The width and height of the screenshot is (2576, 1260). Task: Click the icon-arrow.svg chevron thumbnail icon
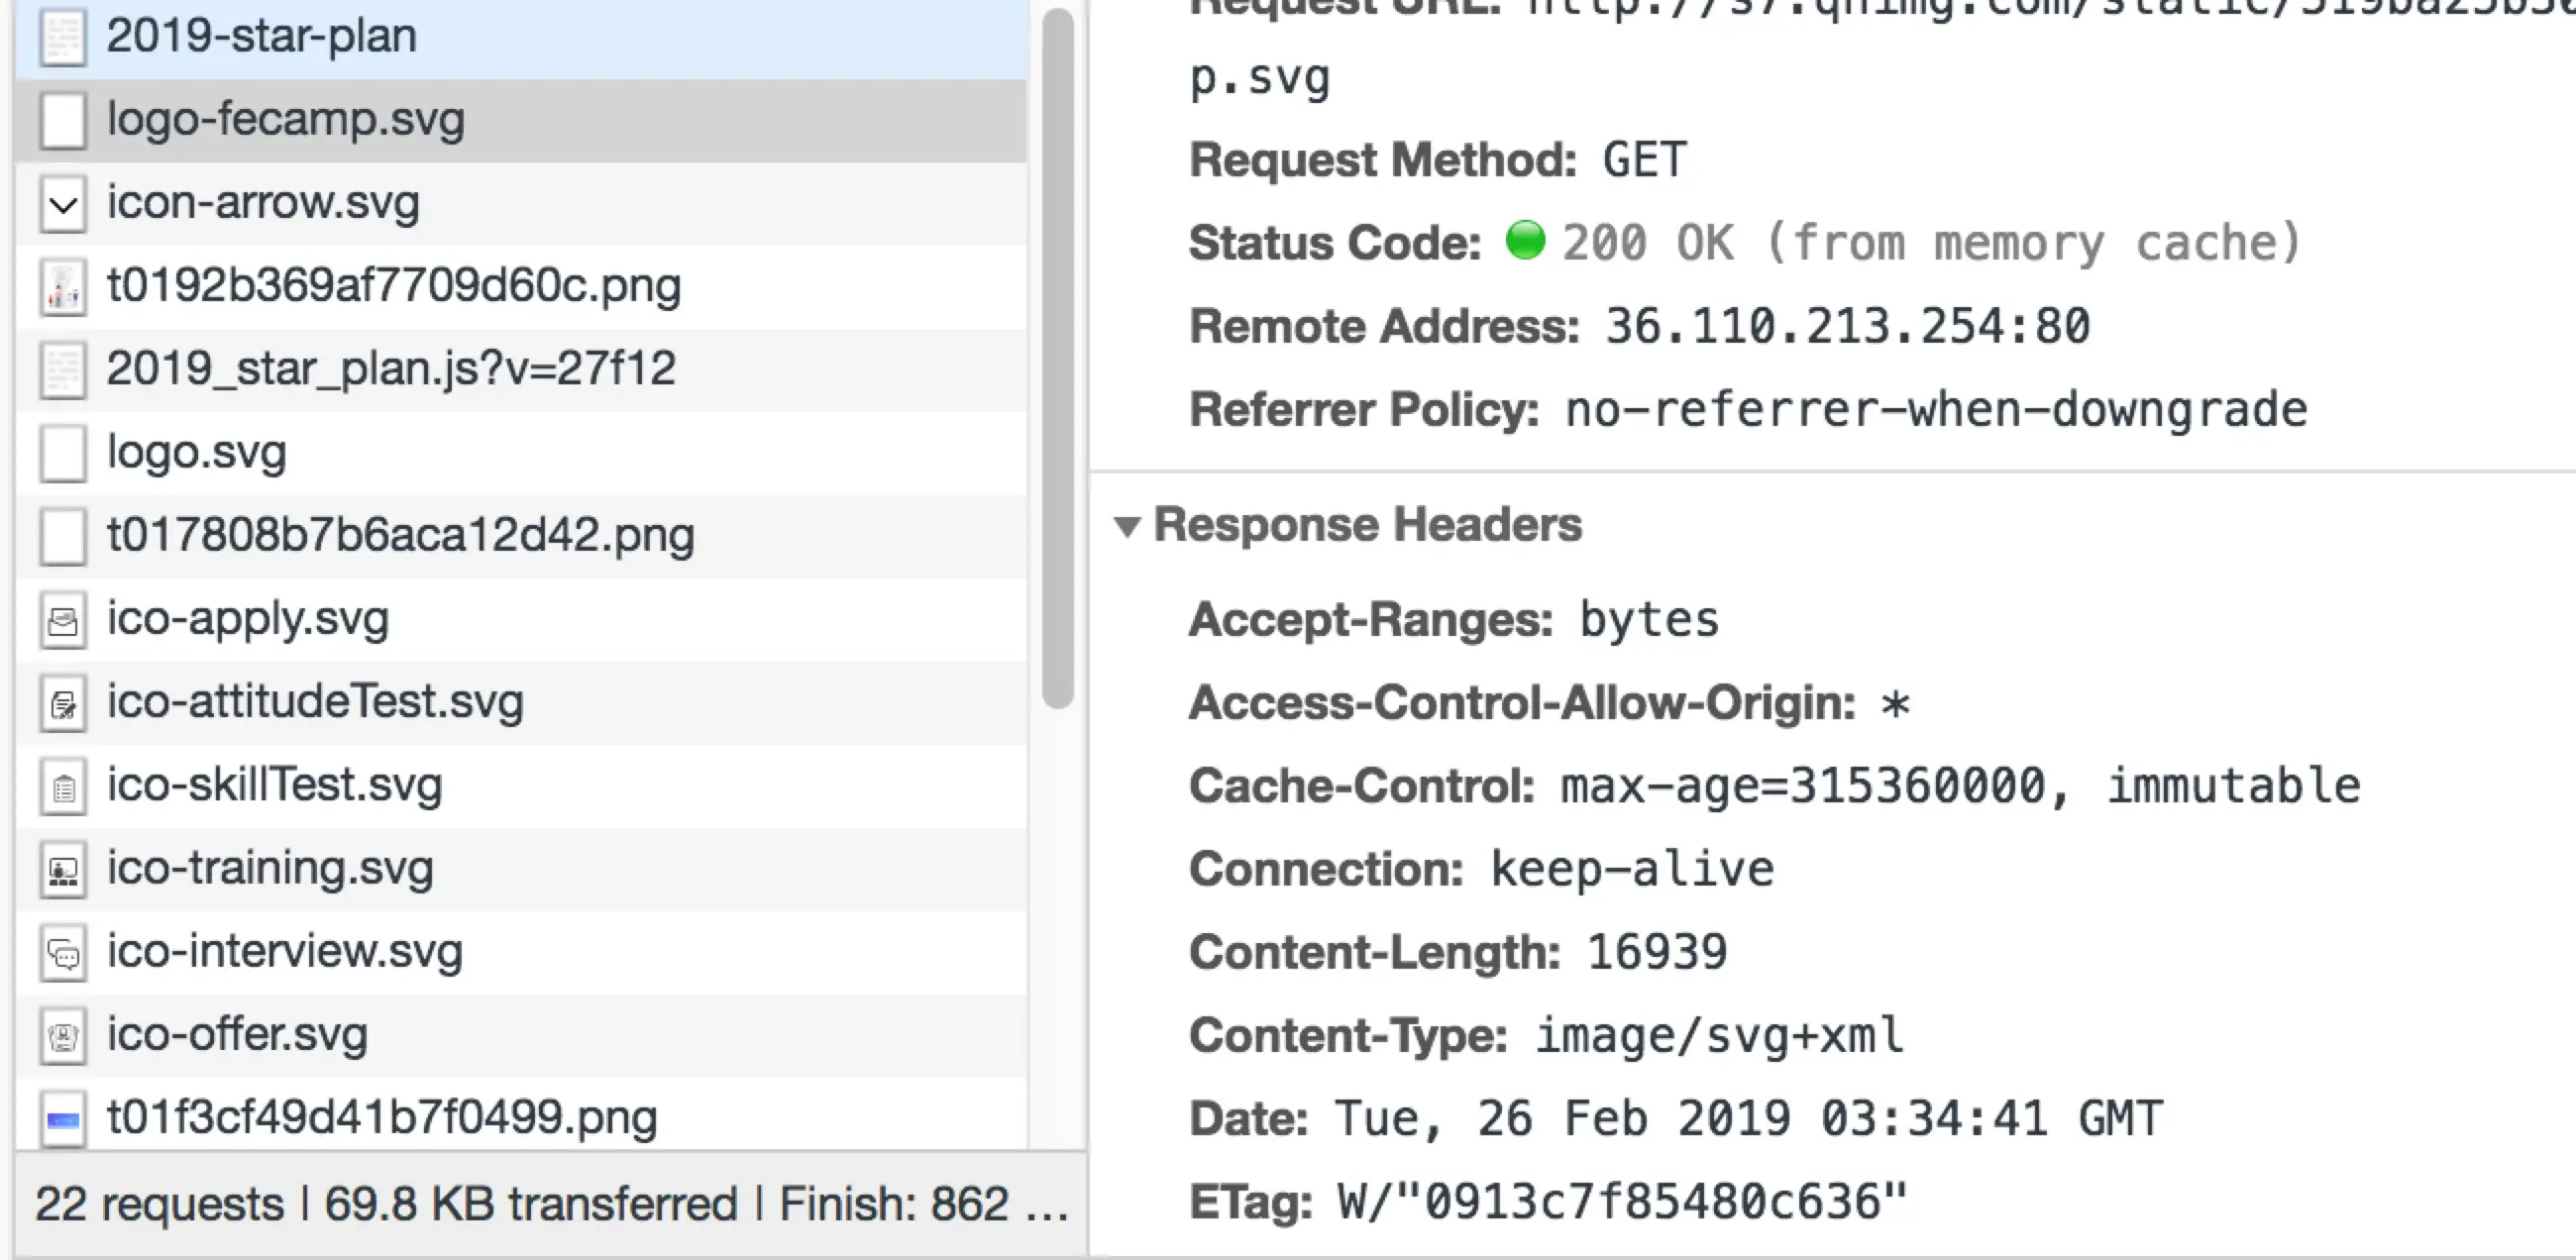click(x=62, y=205)
